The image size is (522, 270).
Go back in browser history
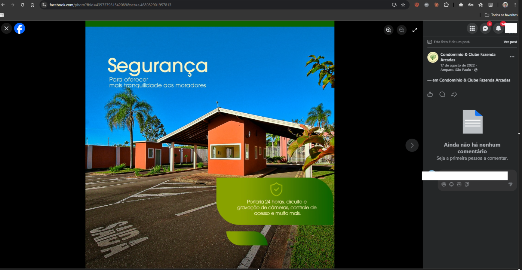coord(3,5)
